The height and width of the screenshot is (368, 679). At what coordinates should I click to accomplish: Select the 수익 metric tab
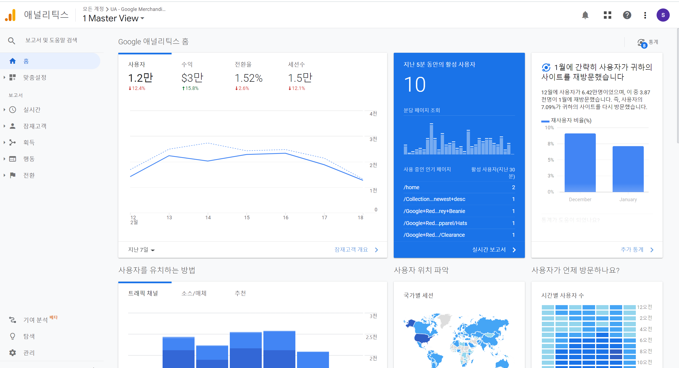tap(192, 76)
